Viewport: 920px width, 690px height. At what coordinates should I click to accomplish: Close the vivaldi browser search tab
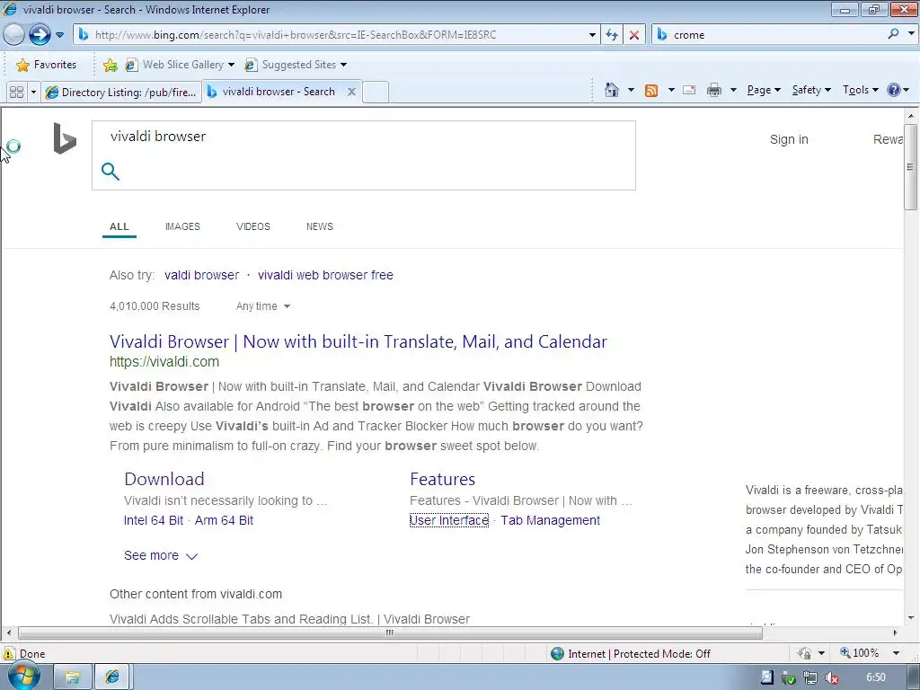(351, 92)
